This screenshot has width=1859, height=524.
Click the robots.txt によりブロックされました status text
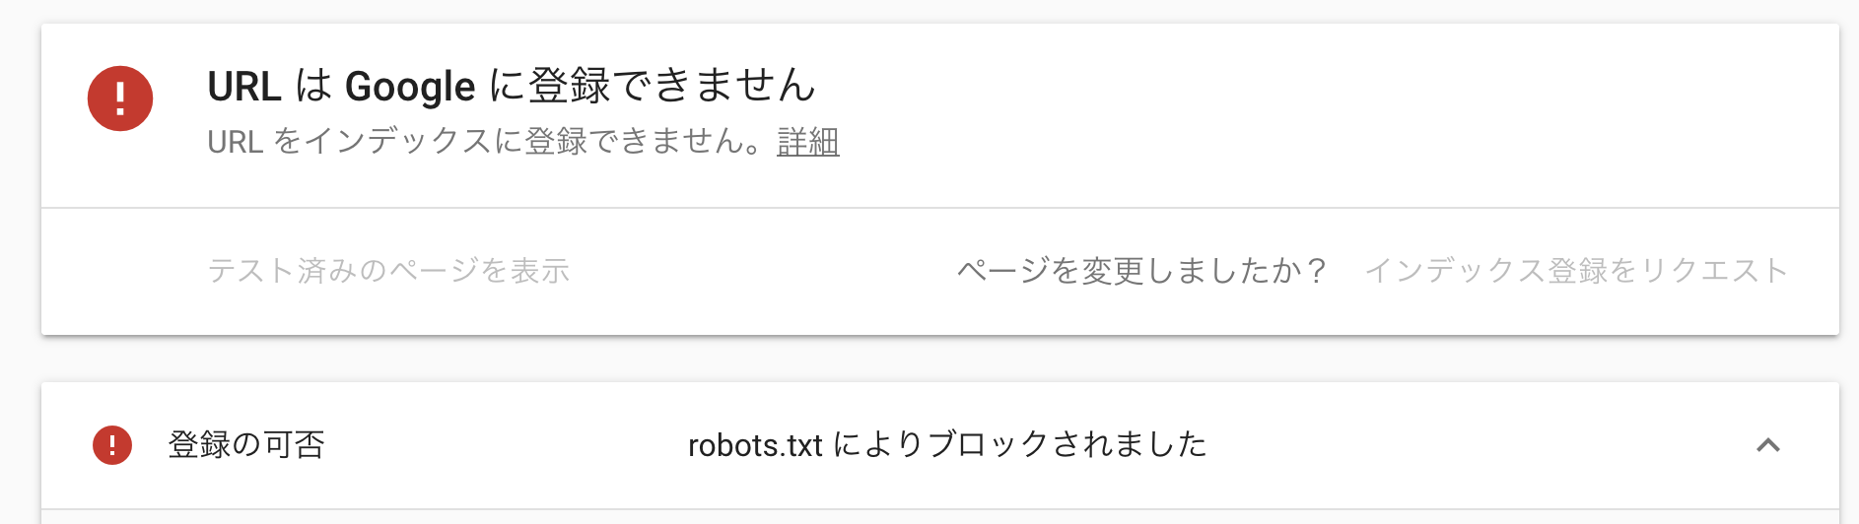(x=947, y=445)
